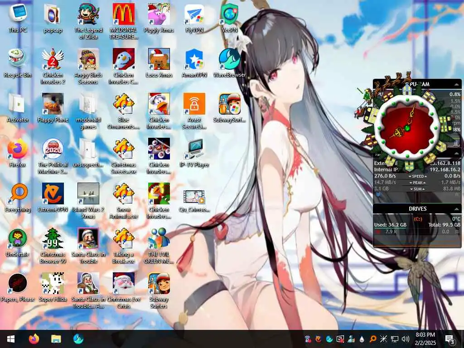Image resolution: width=464 pixels, height=348 pixels.
Task: Select the VeePN shortcut
Action: (230, 18)
